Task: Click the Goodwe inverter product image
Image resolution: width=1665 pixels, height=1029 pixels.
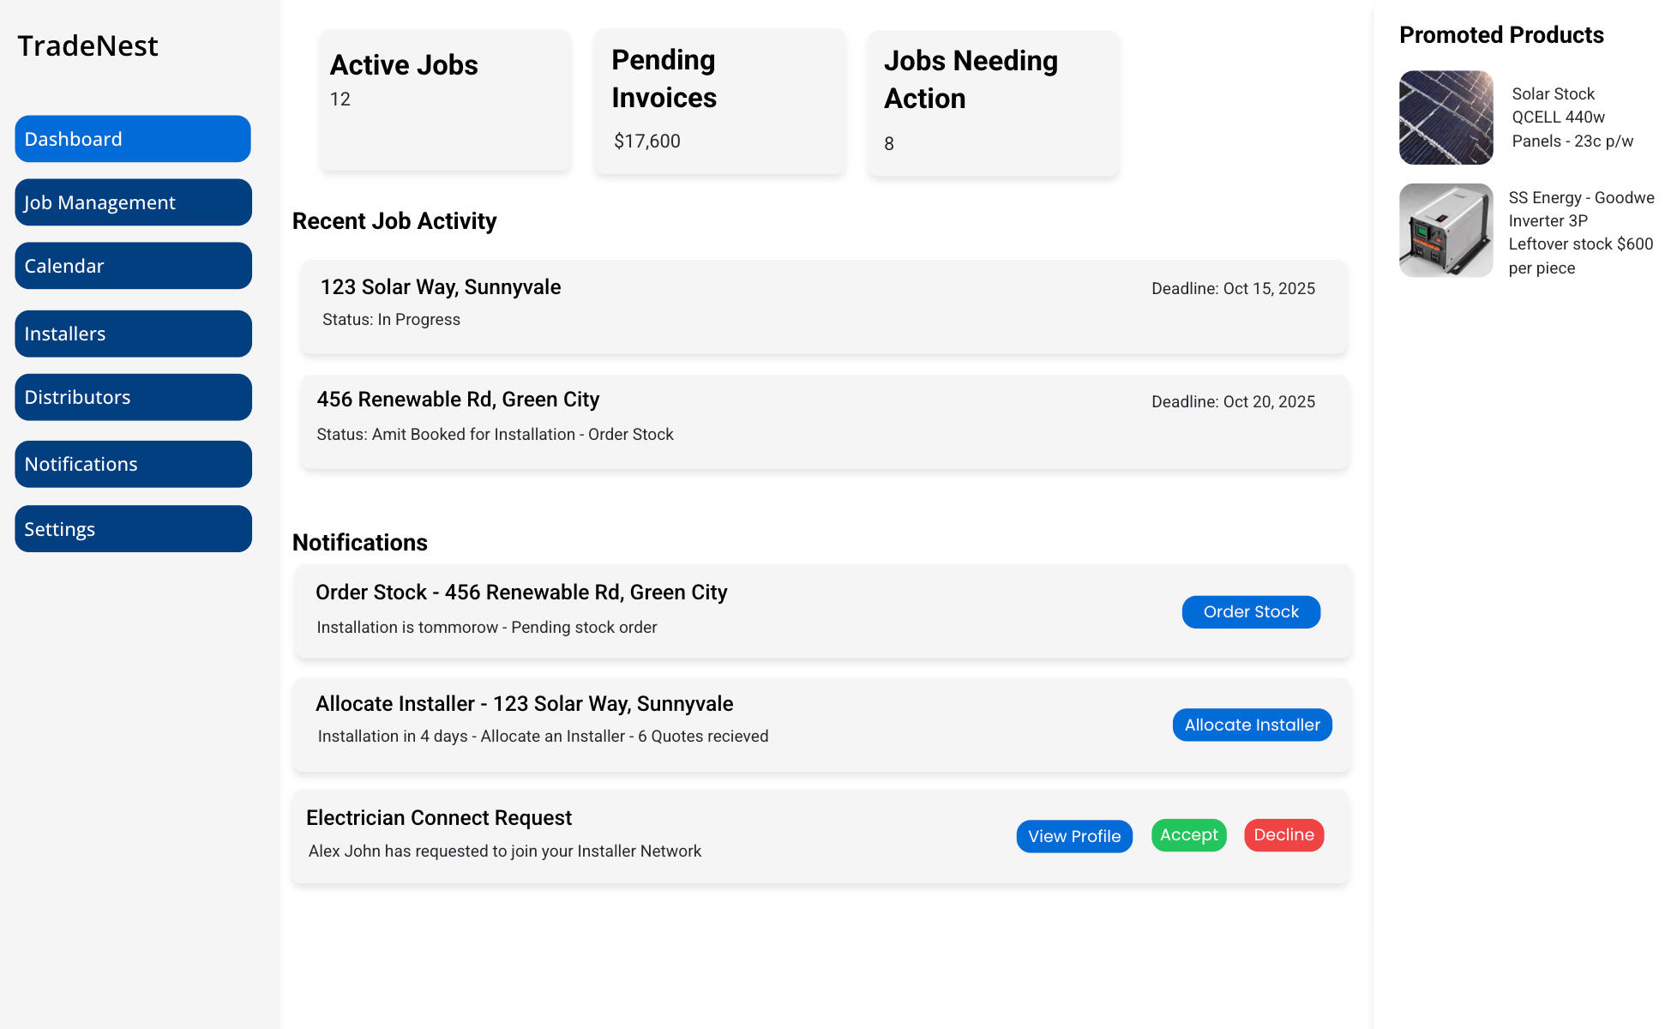Action: tap(1446, 231)
